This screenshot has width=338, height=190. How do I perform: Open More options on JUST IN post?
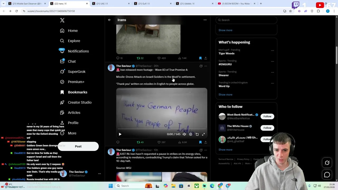click(x=206, y=150)
